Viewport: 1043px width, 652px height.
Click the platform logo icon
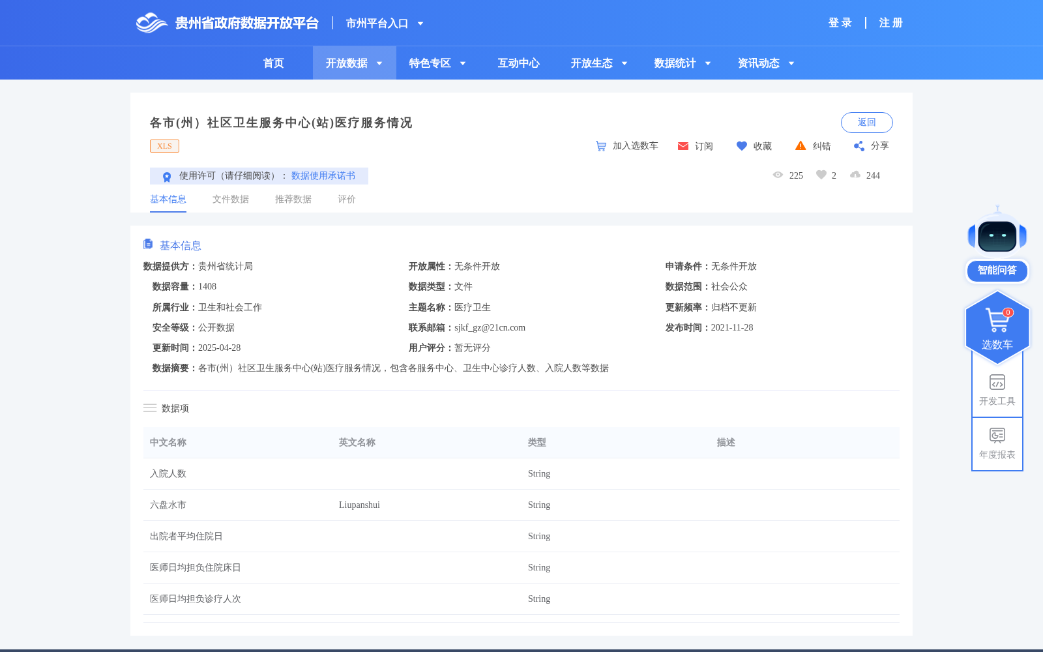point(152,23)
